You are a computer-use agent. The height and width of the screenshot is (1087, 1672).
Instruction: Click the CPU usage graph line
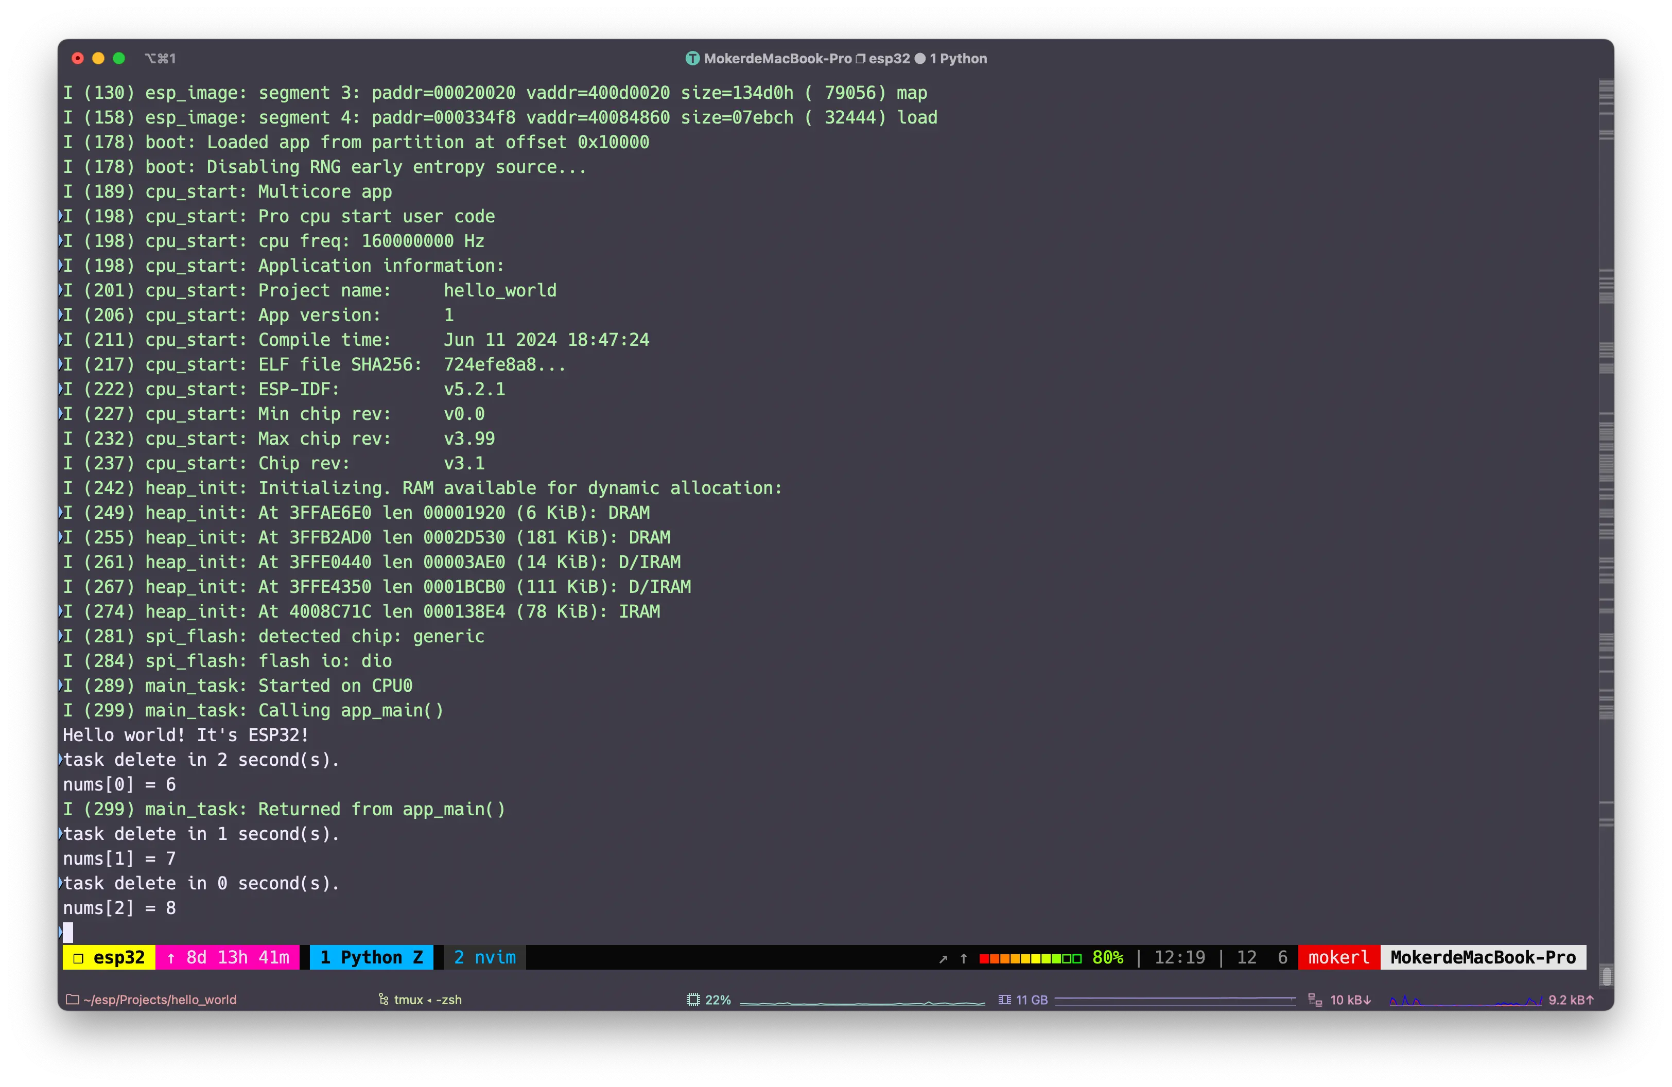point(863,1003)
